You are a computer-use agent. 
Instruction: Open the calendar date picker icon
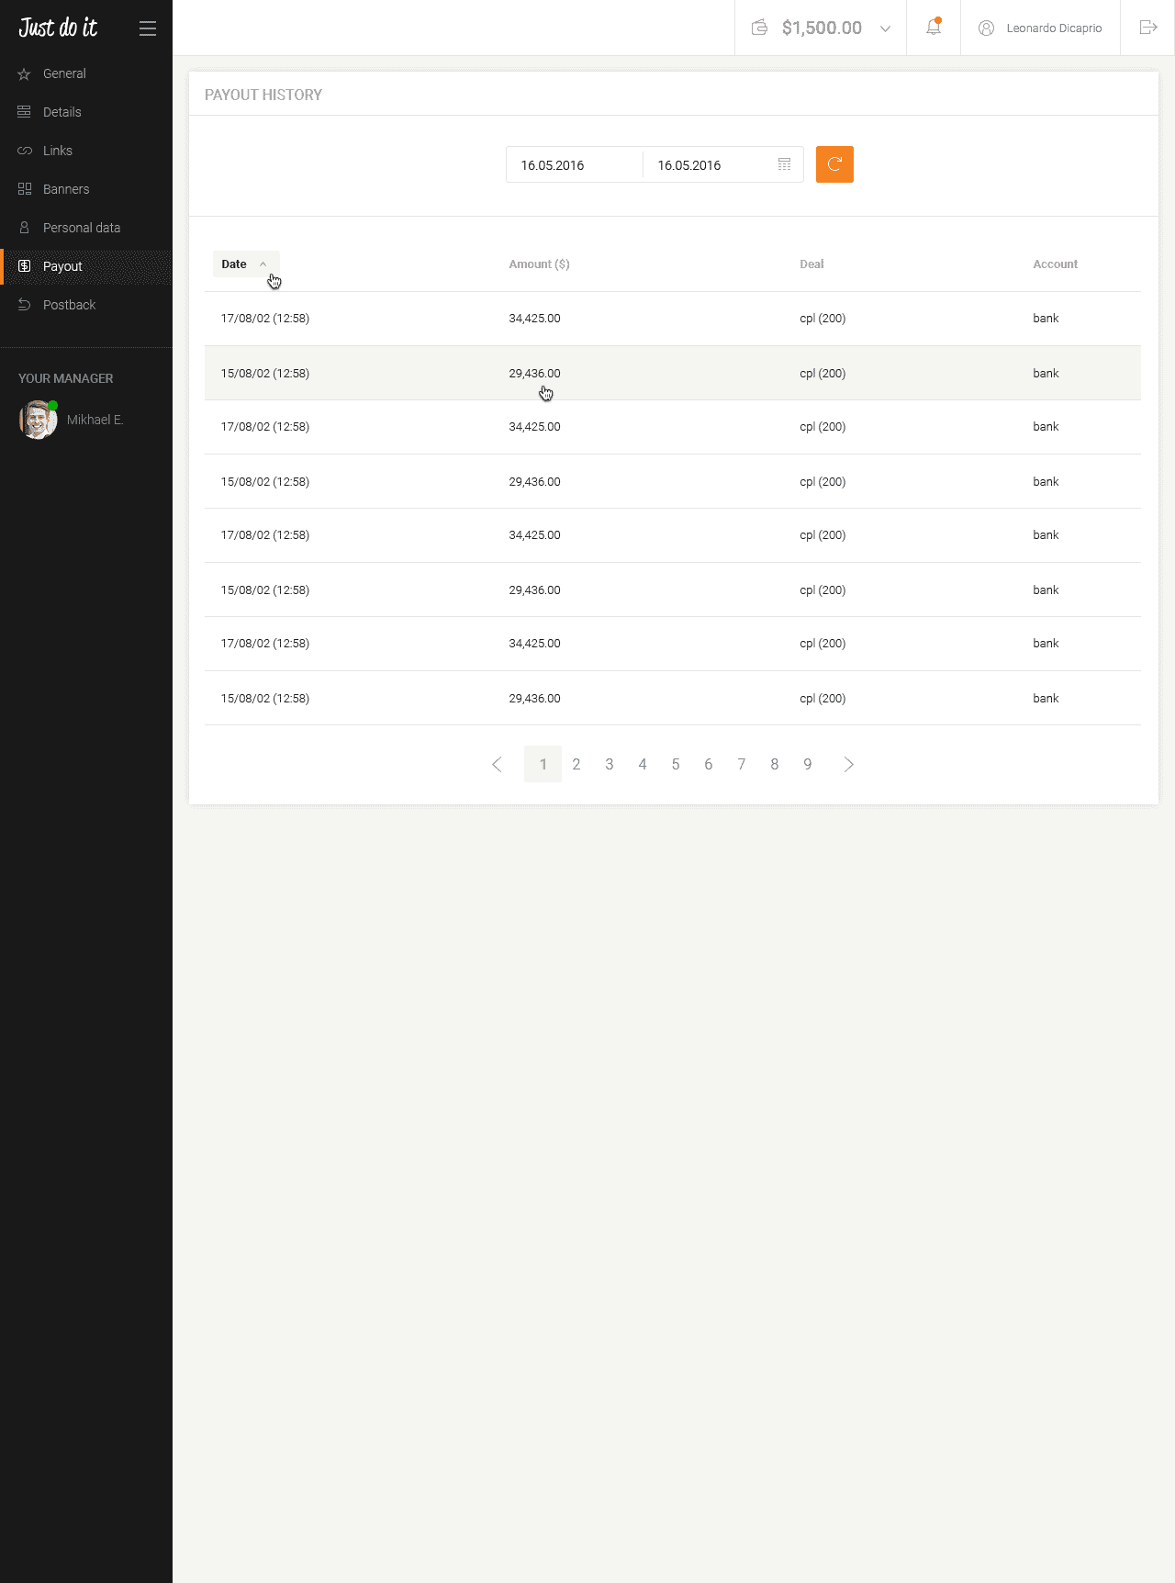(784, 164)
